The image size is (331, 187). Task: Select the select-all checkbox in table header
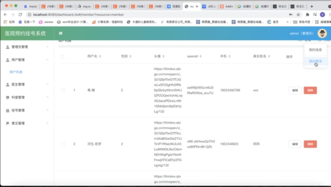[x=62, y=56]
